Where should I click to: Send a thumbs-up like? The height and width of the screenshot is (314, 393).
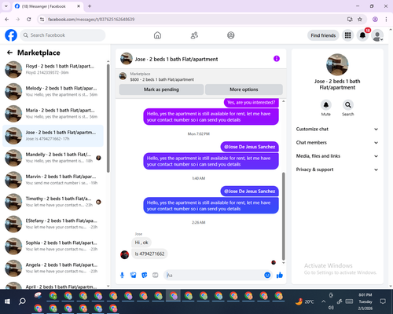[x=280, y=275]
